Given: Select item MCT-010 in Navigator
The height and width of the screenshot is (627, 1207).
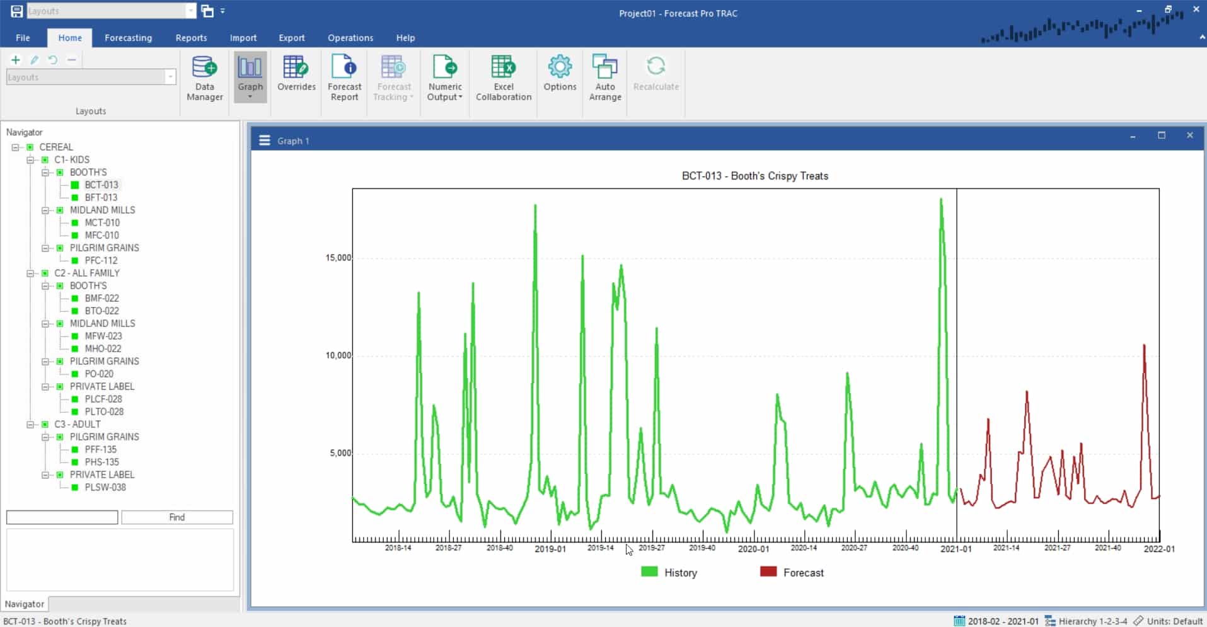Looking at the screenshot, I should pos(102,222).
